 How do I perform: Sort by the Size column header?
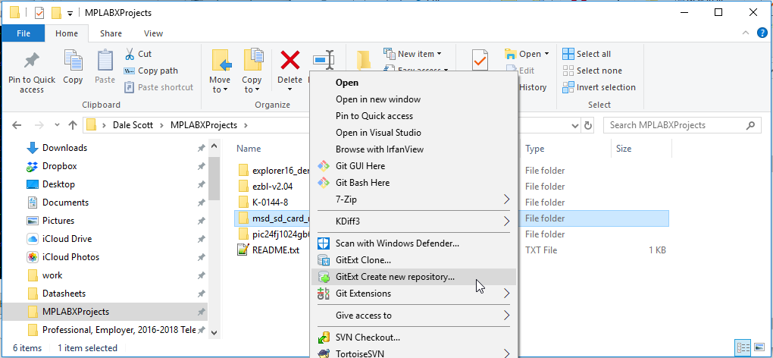coord(624,149)
